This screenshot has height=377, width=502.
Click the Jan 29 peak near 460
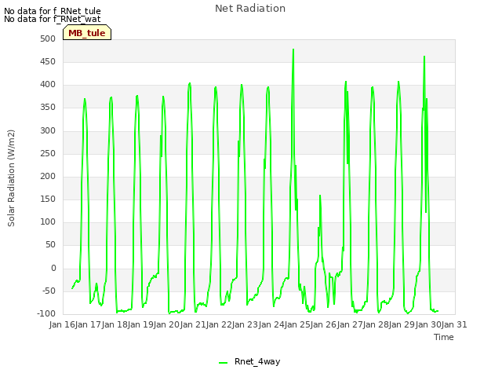pyautogui.click(x=424, y=57)
